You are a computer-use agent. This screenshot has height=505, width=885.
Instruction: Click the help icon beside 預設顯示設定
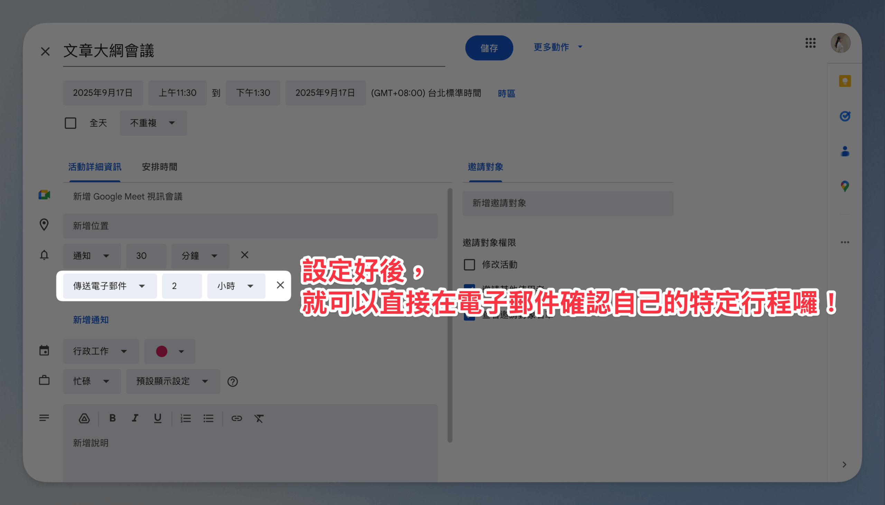(232, 381)
